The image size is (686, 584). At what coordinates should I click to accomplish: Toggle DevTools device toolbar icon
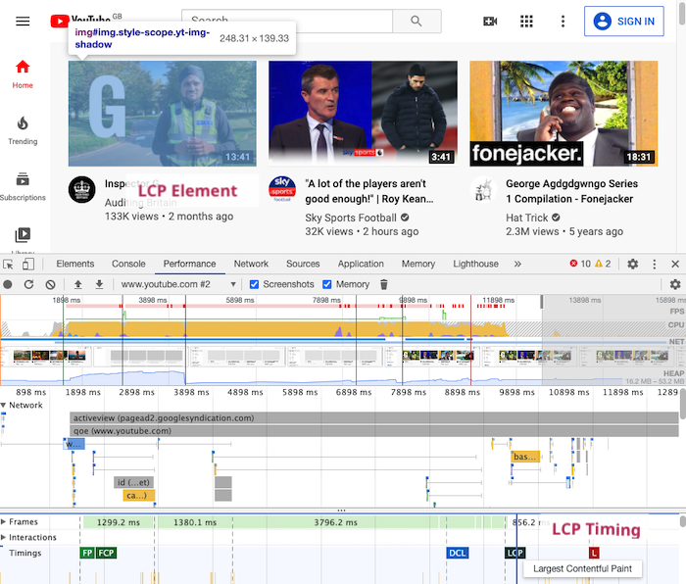coord(28,264)
